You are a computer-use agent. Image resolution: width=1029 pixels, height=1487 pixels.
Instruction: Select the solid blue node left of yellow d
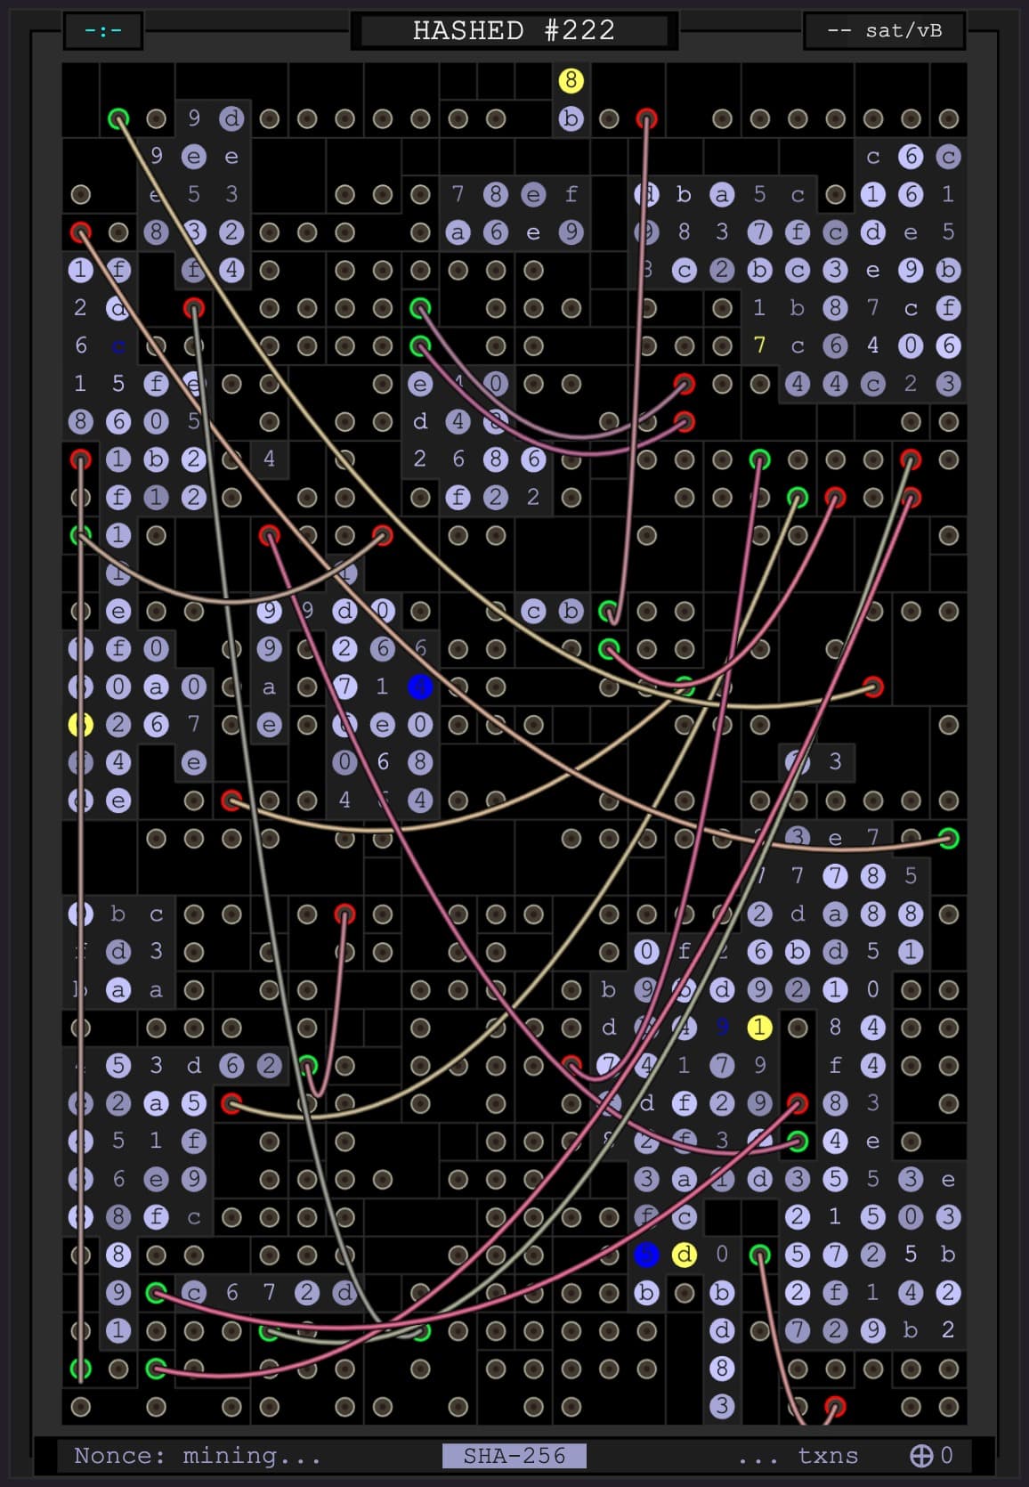tap(646, 1255)
